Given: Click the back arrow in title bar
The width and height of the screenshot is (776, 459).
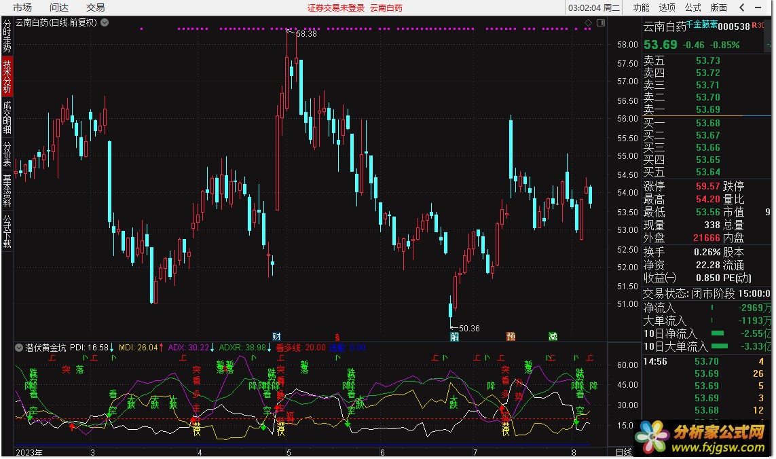Looking at the screenshot, I should [x=741, y=7].
